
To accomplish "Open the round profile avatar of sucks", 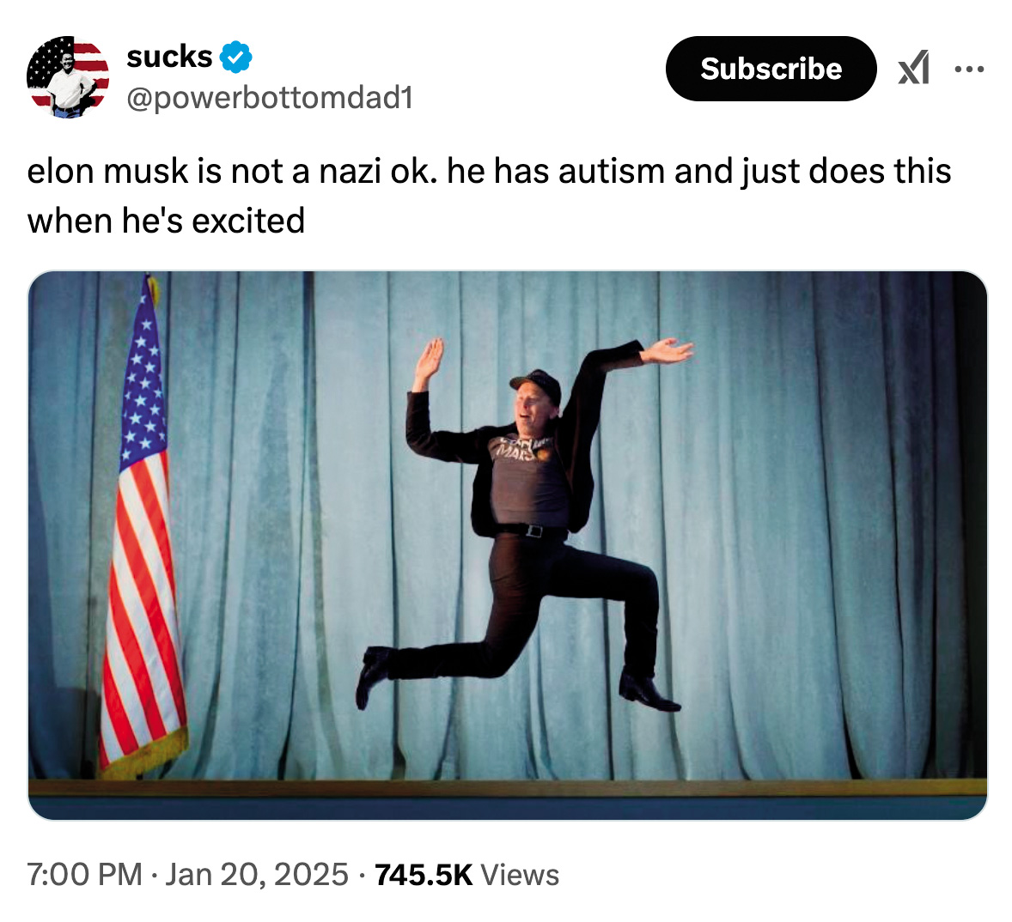I will (x=68, y=76).
